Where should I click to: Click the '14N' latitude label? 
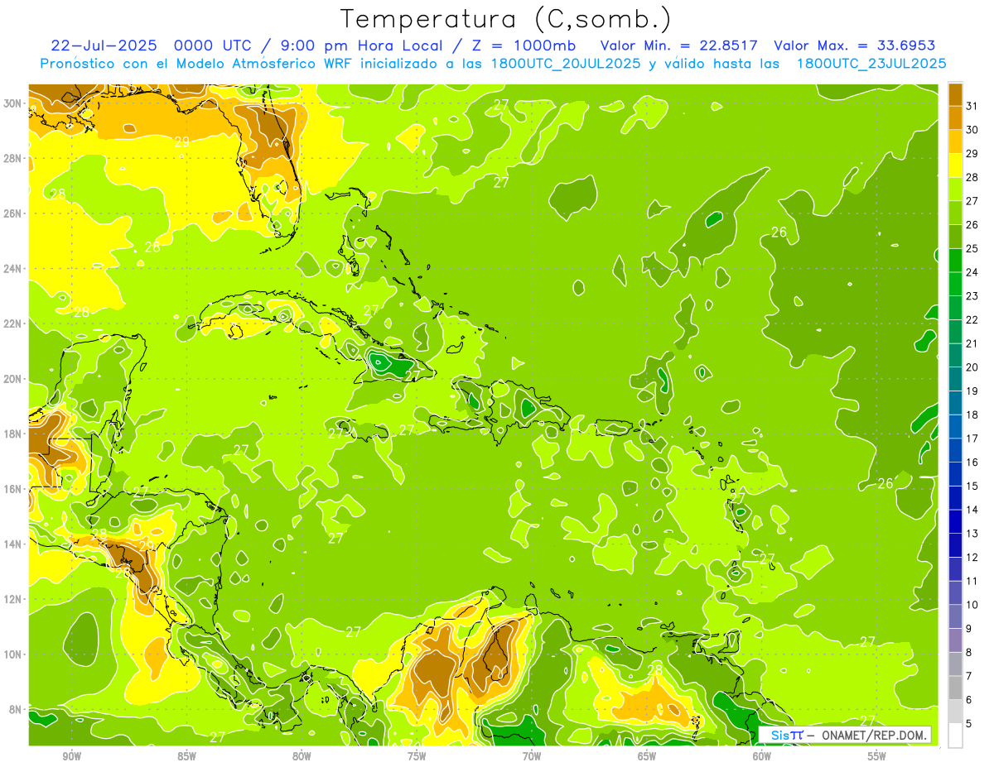point(12,544)
